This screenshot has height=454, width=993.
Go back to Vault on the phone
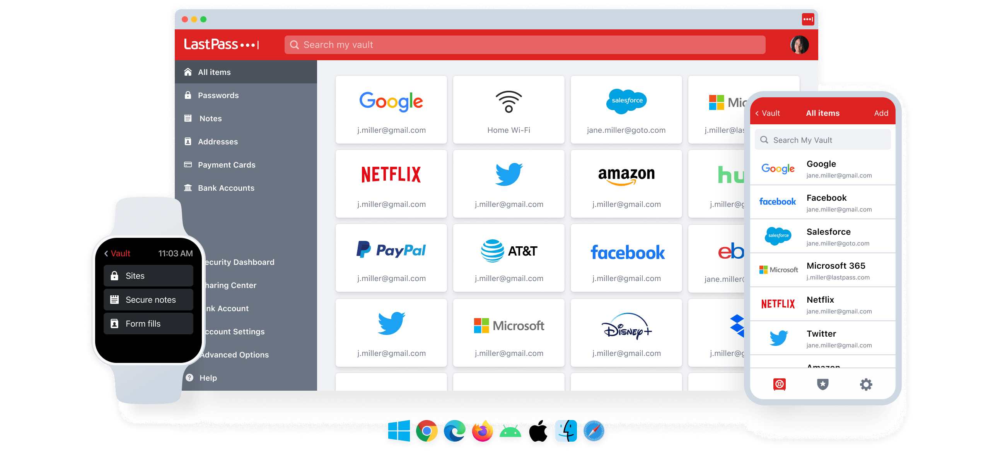(x=767, y=113)
